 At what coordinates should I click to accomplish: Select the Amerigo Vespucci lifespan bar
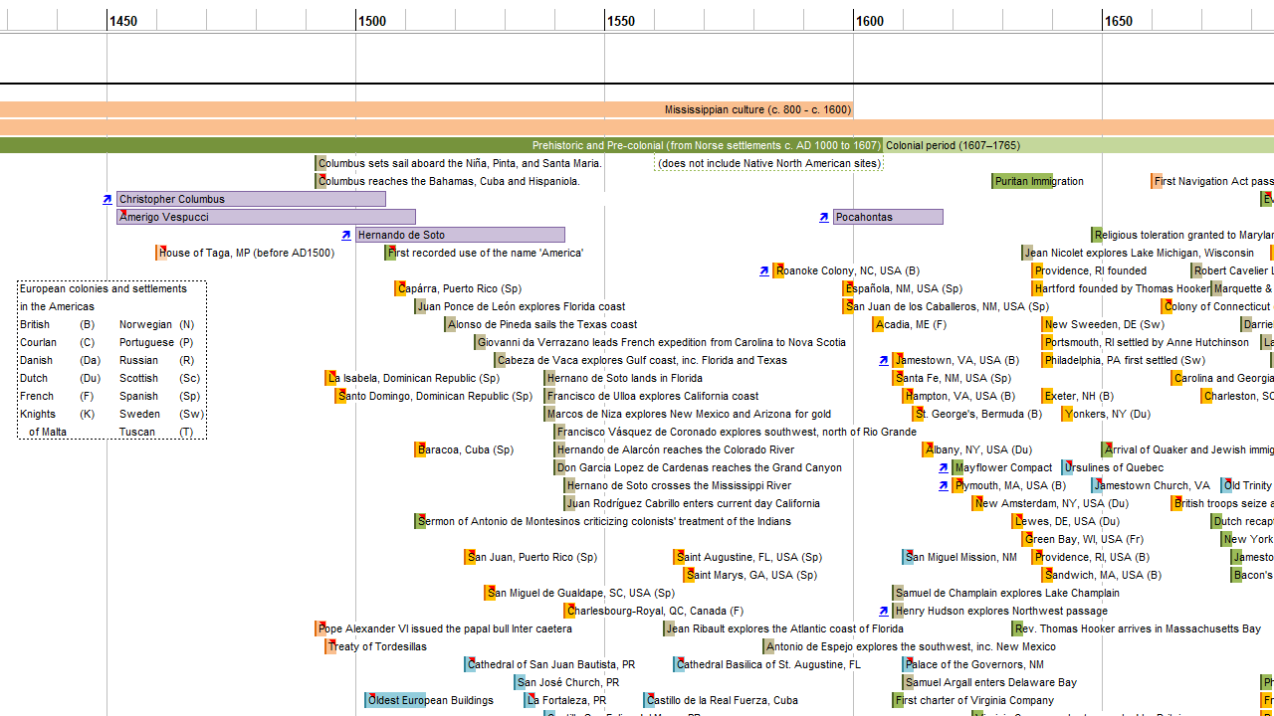(x=266, y=217)
